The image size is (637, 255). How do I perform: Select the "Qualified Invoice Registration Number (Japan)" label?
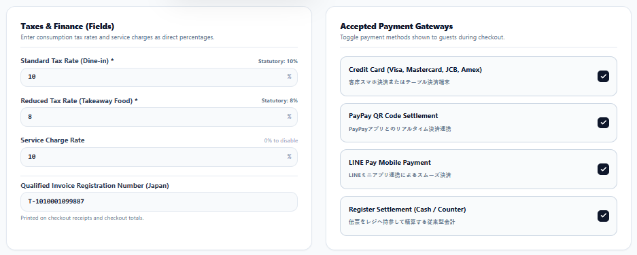[x=94, y=186]
